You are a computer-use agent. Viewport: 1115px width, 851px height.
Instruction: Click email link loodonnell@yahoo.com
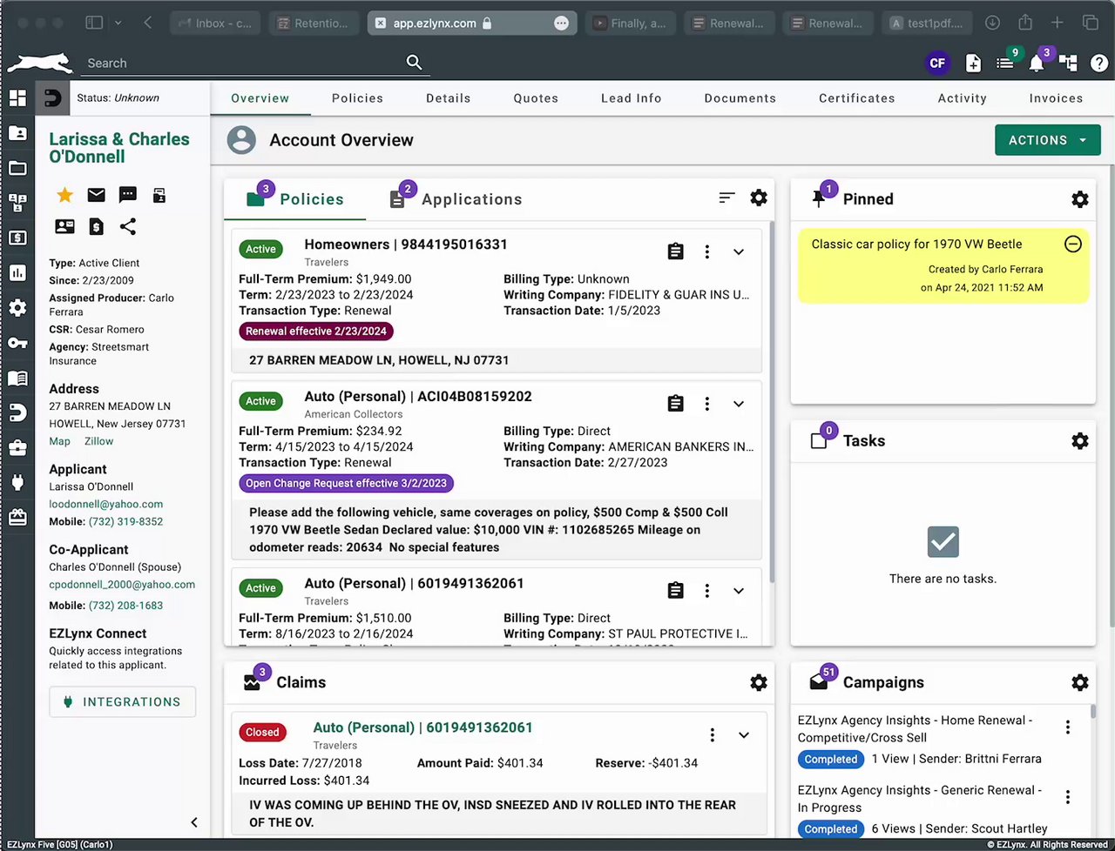106,504
